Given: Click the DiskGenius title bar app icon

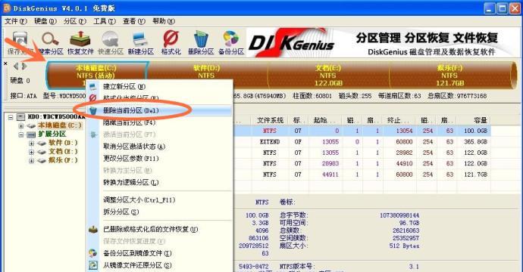Looking at the screenshot, I should [x=7, y=8].
